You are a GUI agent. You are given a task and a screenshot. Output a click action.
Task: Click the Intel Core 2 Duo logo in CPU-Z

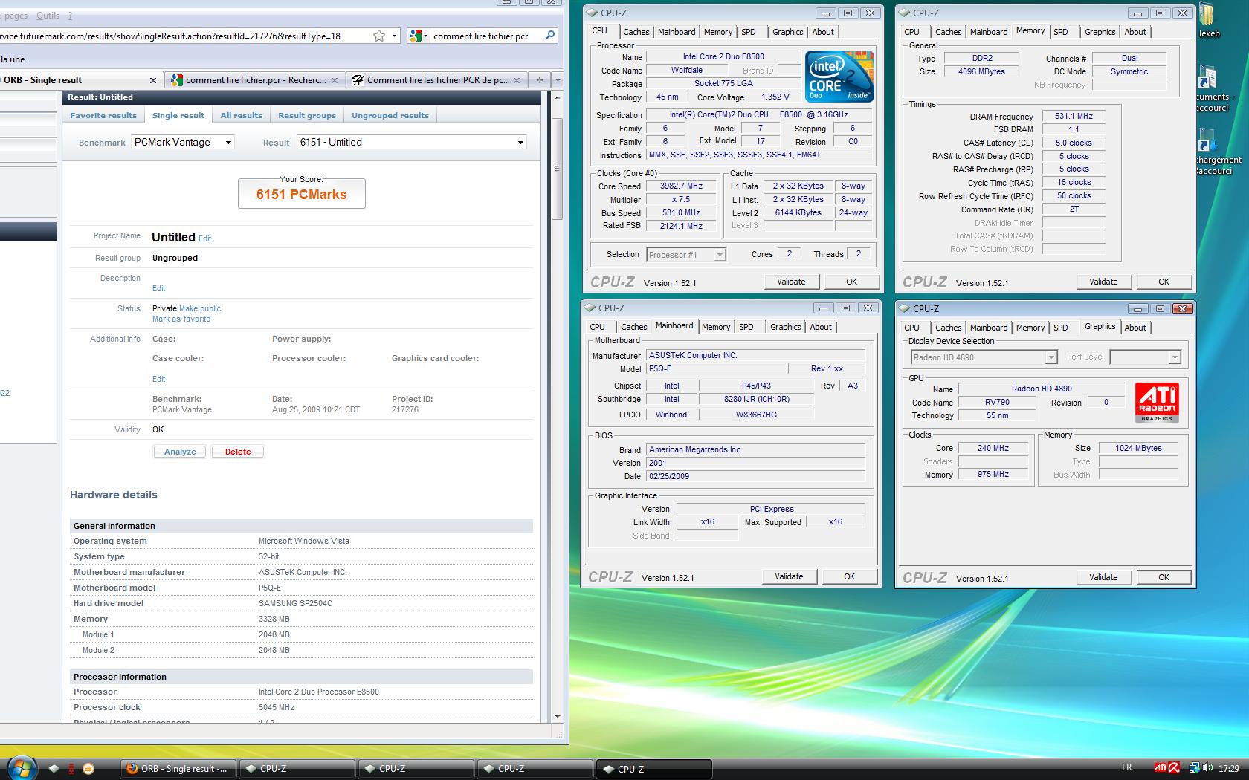click(839, 77)
